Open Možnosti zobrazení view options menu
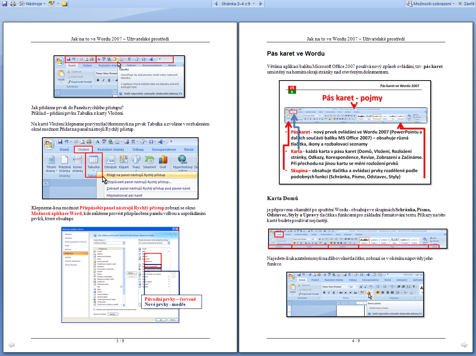This screenshot has height=356, width=476. point(431,4)
